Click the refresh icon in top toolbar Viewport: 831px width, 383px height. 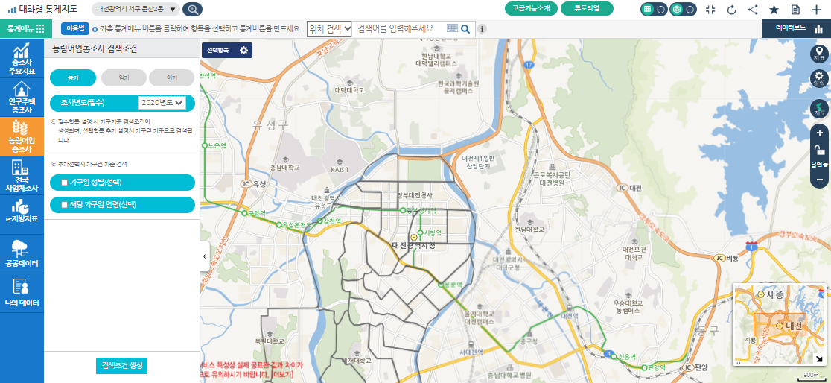[x=731, y=10]
